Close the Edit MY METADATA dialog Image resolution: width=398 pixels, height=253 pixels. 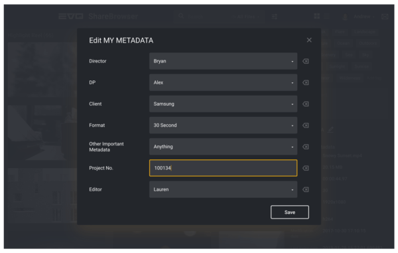pyautogui.click(x=309, y=40)
